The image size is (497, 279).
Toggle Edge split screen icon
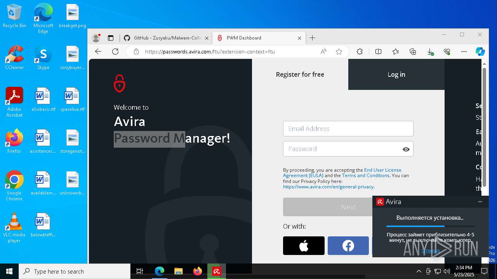(378, 52)
